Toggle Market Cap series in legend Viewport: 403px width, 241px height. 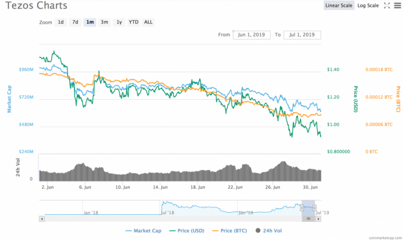click(143, 231)
